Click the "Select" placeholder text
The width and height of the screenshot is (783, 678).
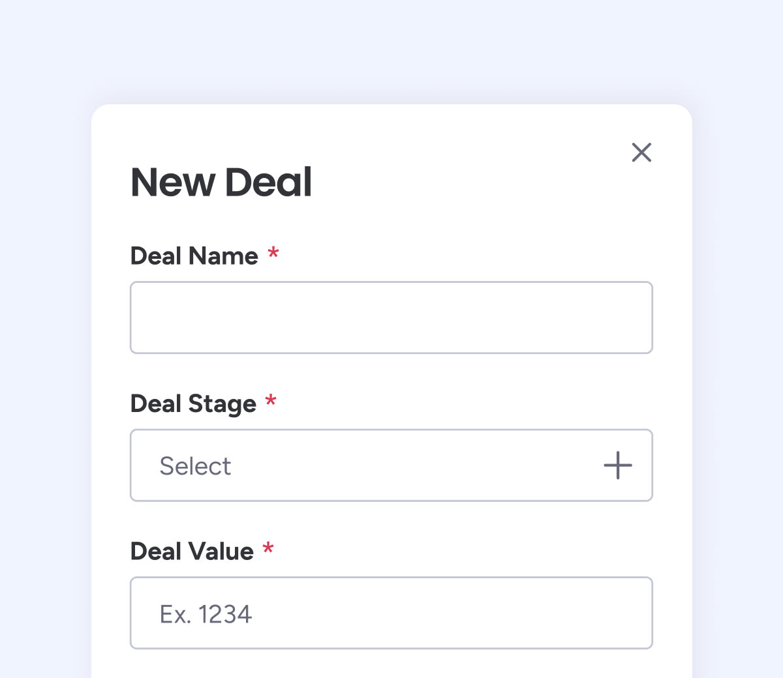[195, 466]
